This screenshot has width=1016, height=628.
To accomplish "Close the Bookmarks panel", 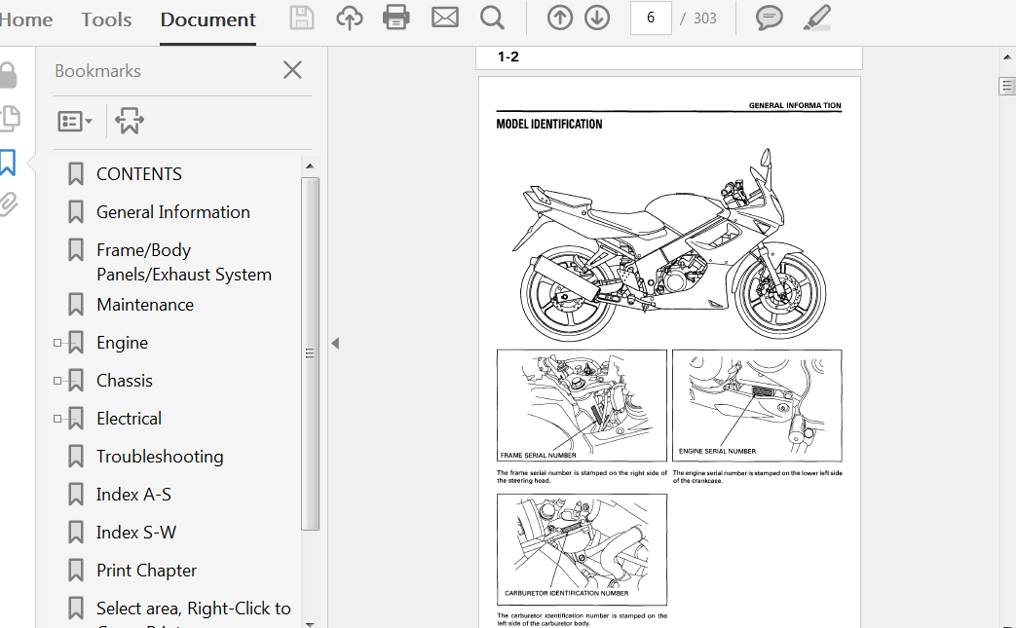I will point(293,70).
